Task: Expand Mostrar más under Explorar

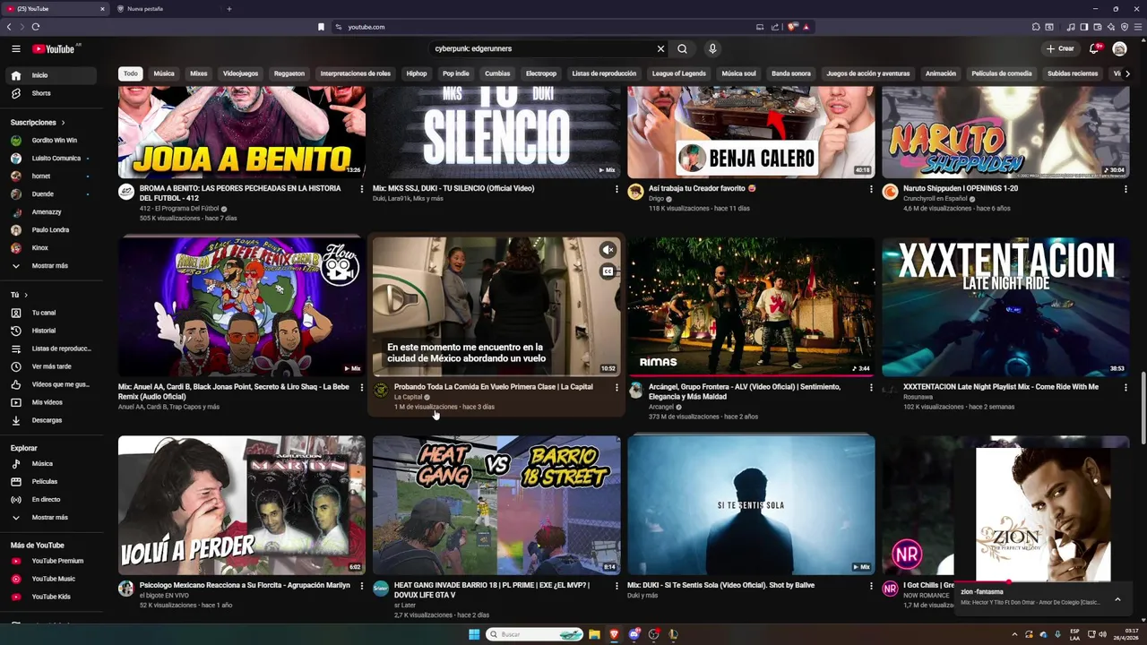Action: tap(50, 518)
